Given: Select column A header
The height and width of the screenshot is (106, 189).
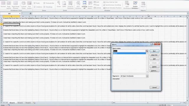Looking at the screenshot, I should (12, 16).
